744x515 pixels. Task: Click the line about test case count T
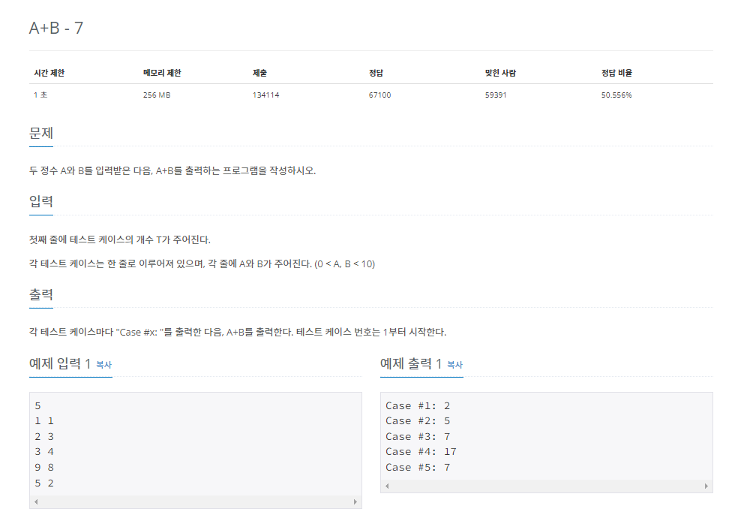(119, 239)
